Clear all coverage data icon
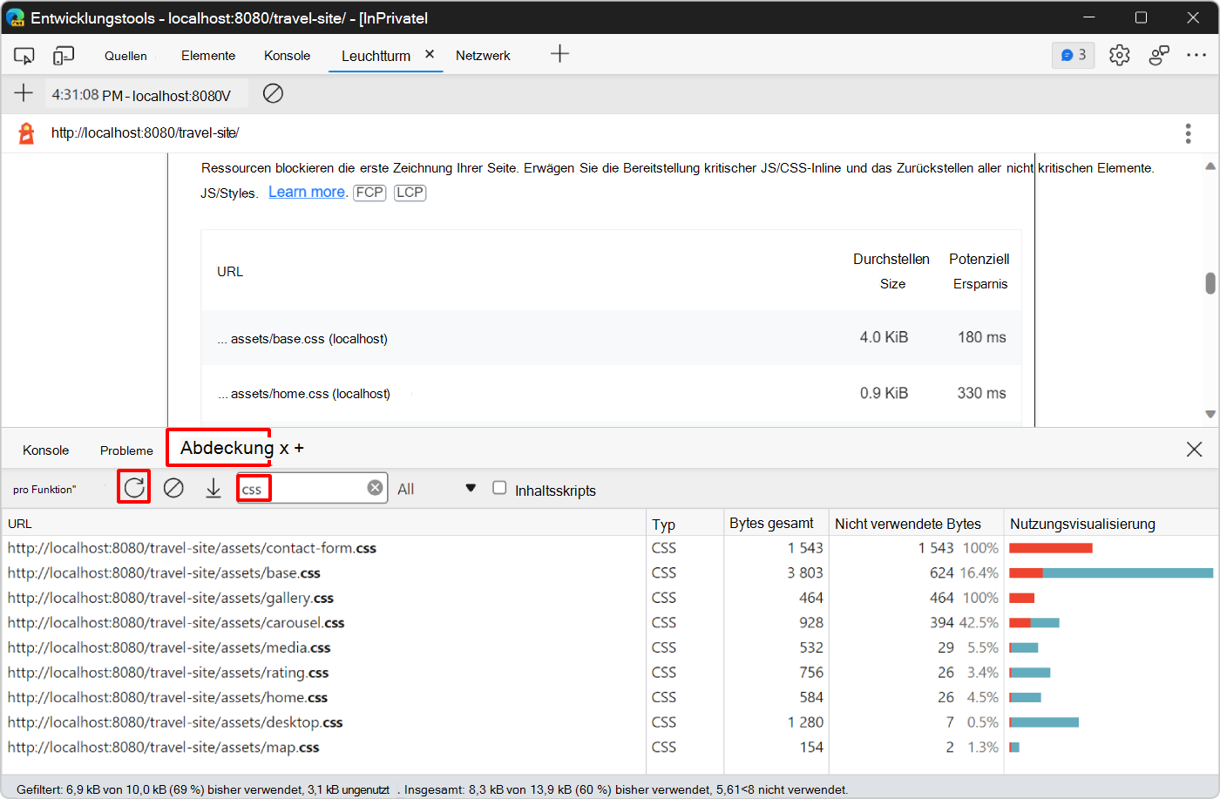The width and height of the screenshot is (1220, 799). [x=173, y=488]
